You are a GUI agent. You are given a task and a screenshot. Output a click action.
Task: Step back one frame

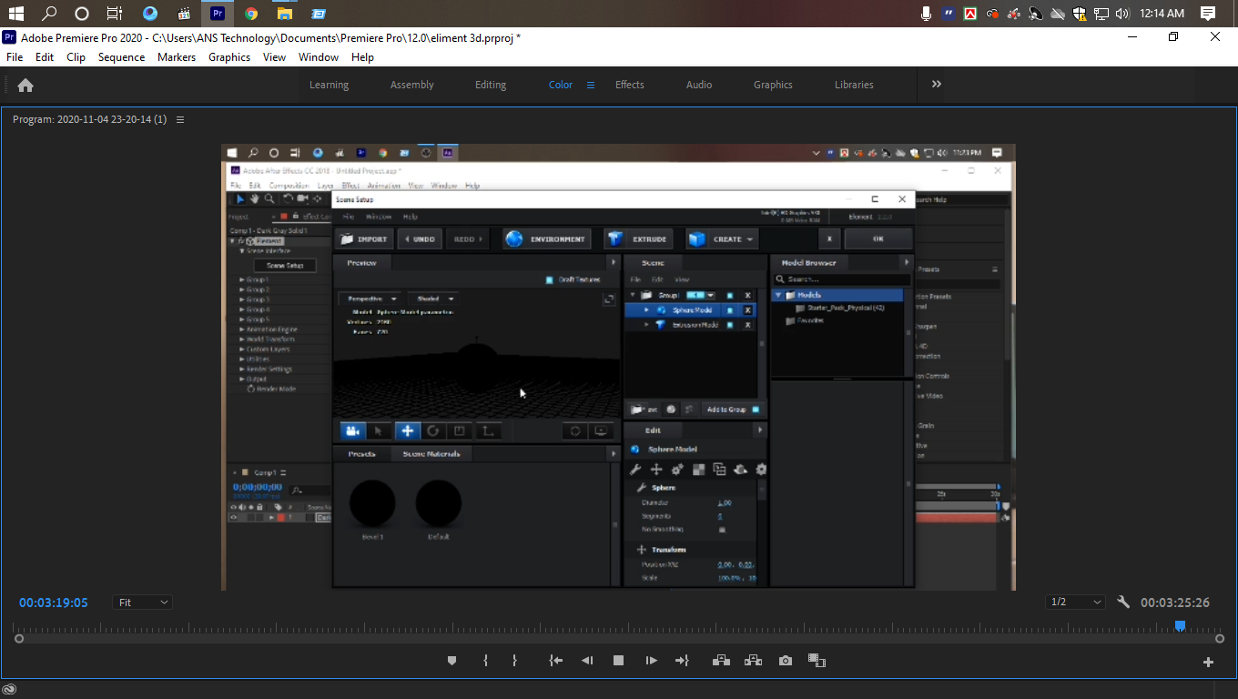coord(587,661)
